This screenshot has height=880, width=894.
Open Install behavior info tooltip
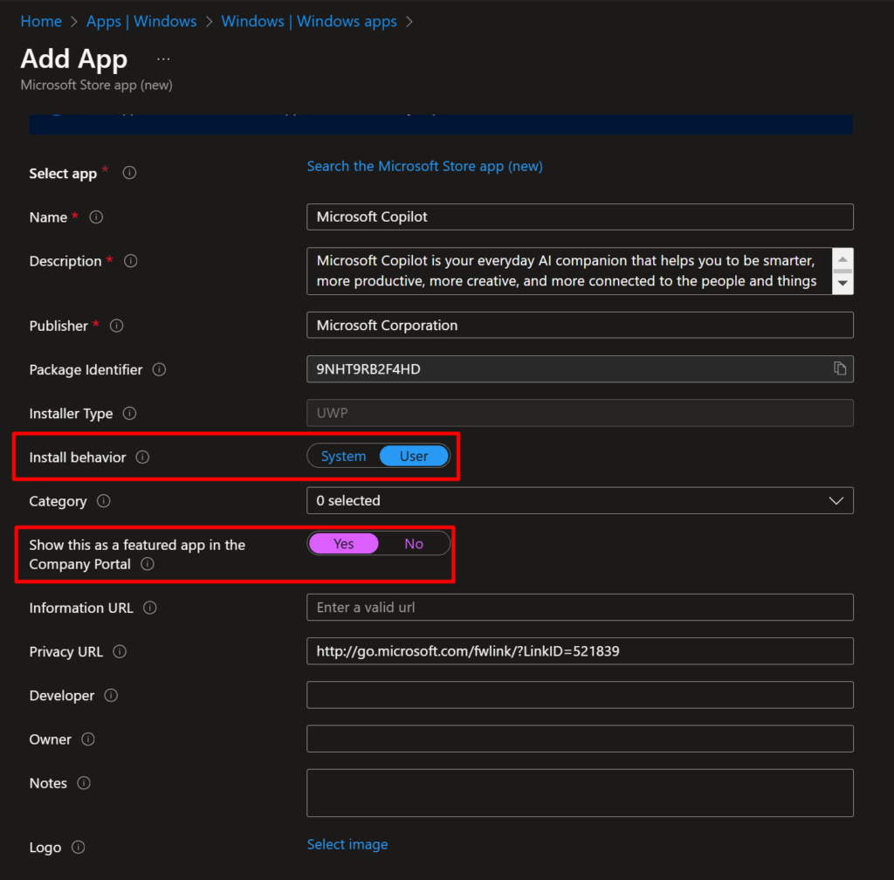pos(142,457)
